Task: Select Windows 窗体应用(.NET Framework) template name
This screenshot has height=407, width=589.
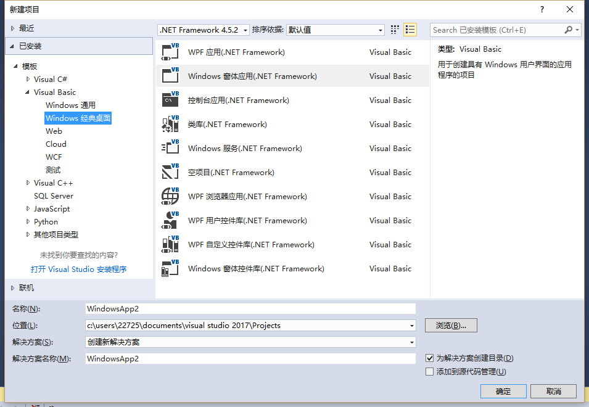Action: [x=252, y=76]
